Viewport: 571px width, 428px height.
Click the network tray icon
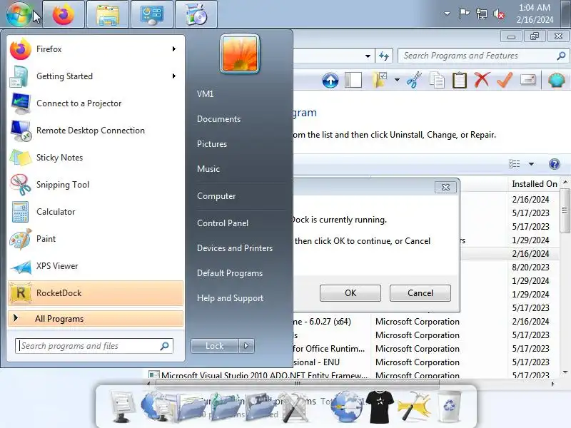tap(481, 14)
